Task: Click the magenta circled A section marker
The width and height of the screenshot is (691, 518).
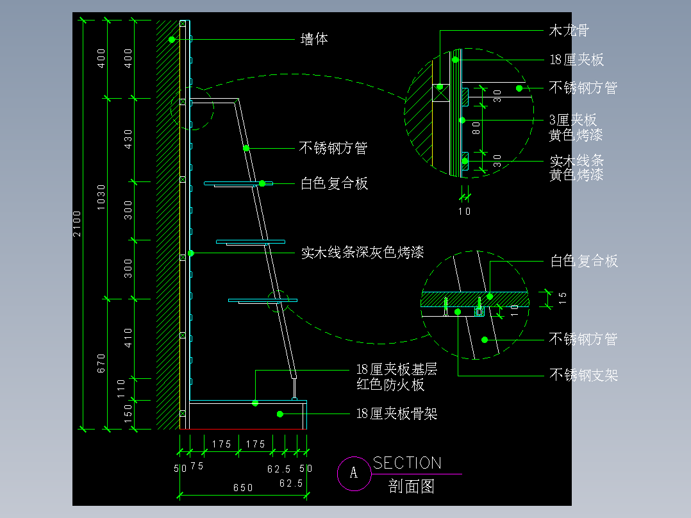Action: [x=354, y=474]
